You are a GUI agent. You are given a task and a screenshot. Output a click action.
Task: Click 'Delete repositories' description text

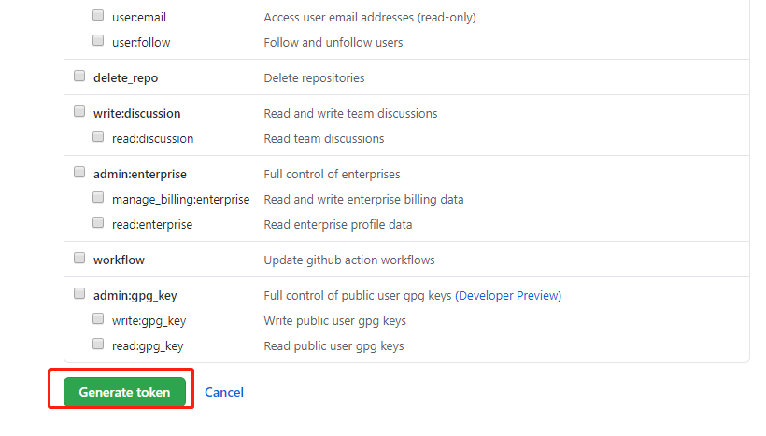tap(314, 78)
